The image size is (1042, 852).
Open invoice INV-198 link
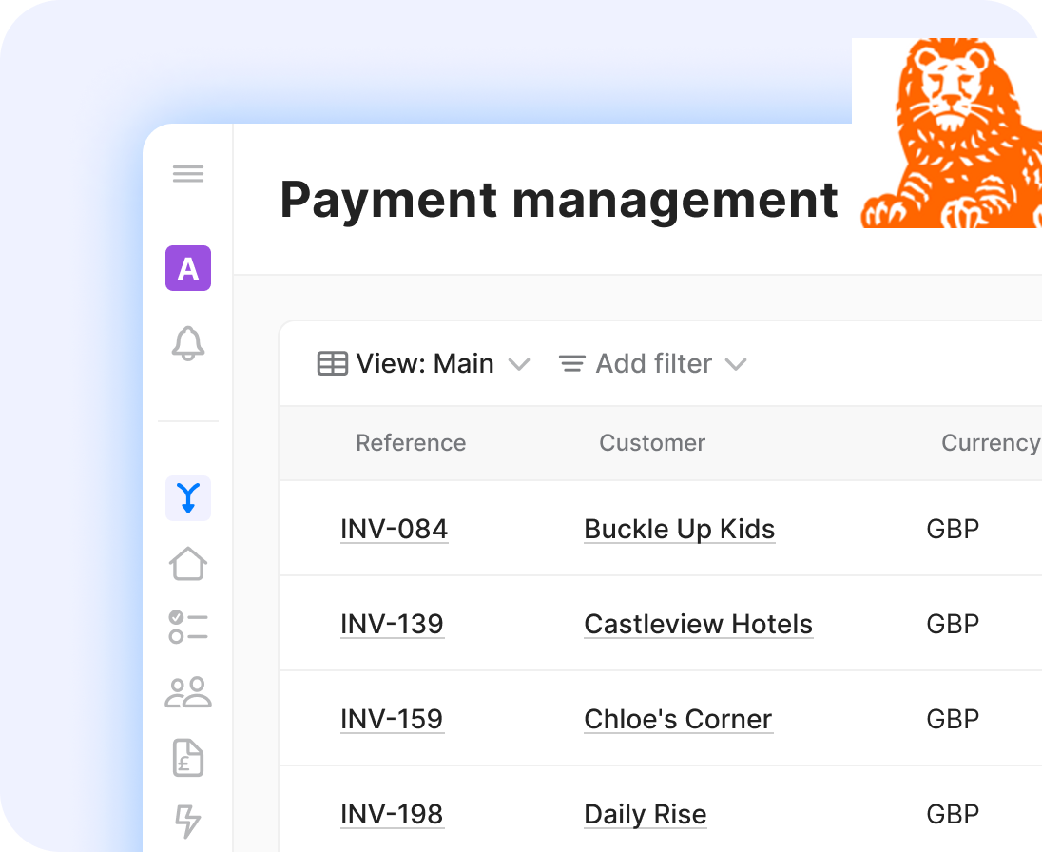392,815
